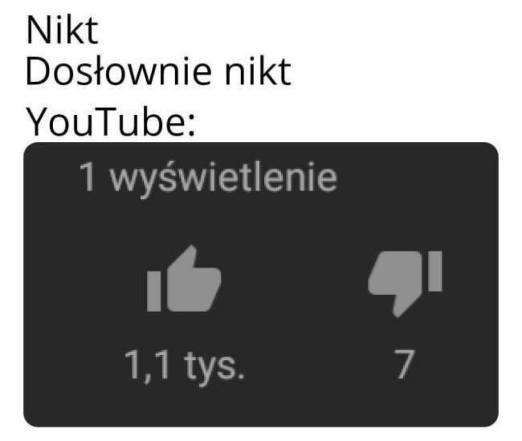The image size is (522, 441).
Task: Click the digit "1" before wyświetlenie
Action: click(87, 177)
